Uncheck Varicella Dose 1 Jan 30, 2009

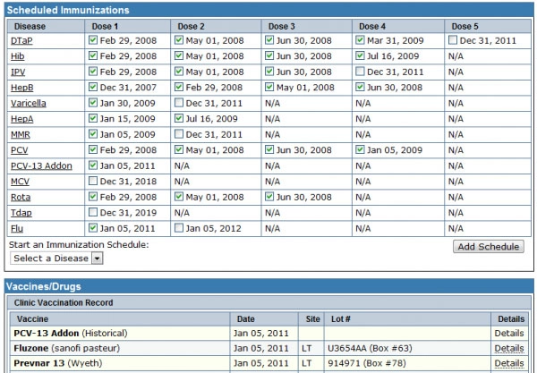pos(93,103)
